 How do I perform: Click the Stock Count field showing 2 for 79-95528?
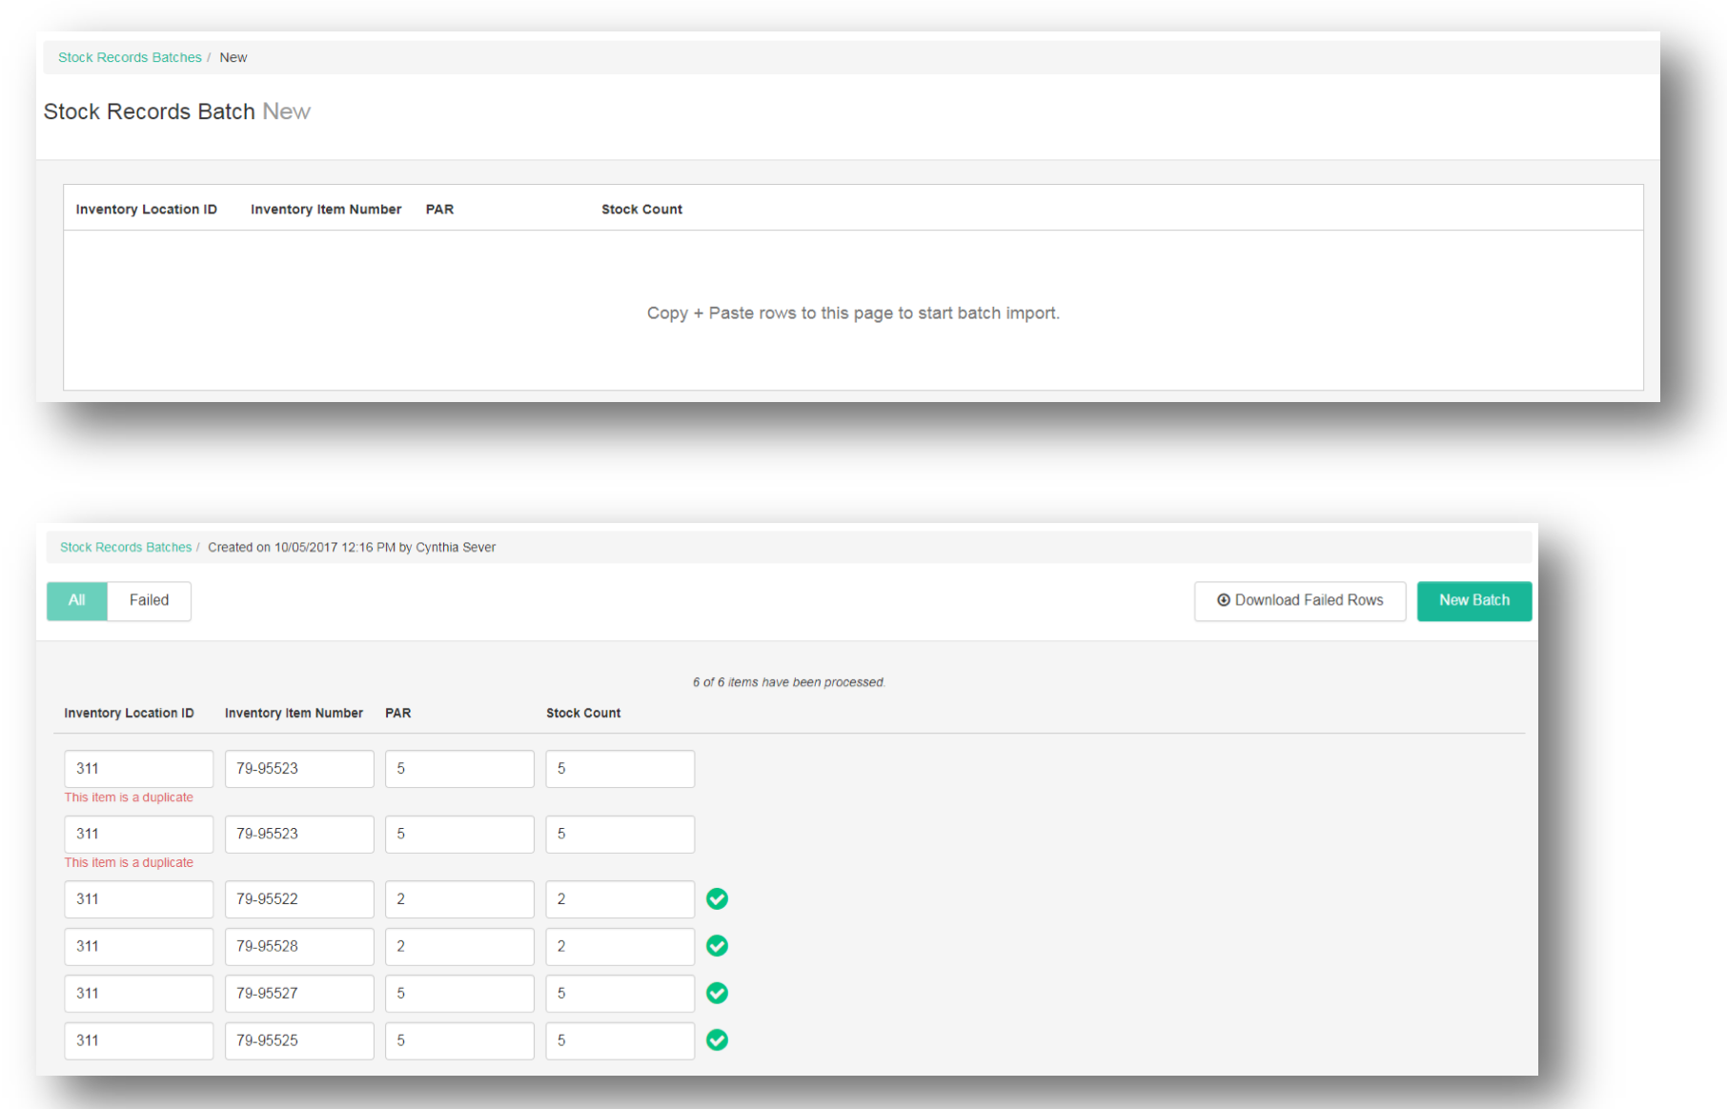click(620, 946)
